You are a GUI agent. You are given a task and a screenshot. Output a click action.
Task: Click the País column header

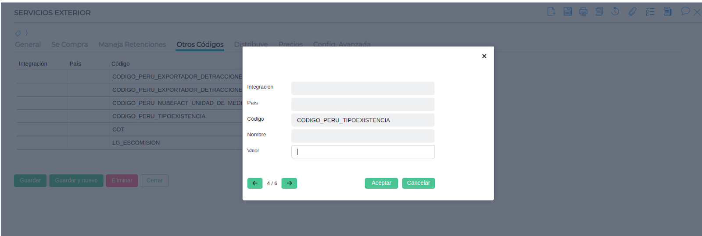tap(75, 64)
